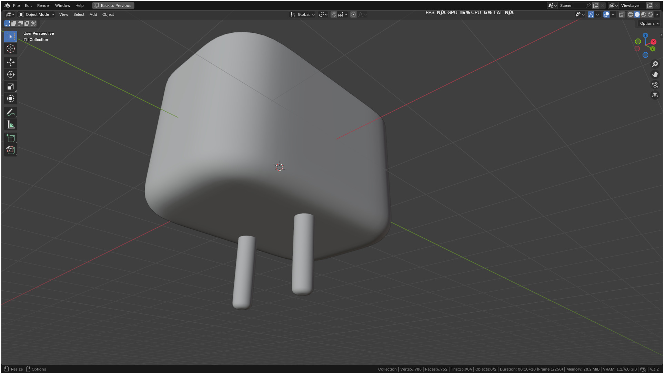Set selection mode to new selection
Screen dimensions: 664x374
click(x=7, y=23)
